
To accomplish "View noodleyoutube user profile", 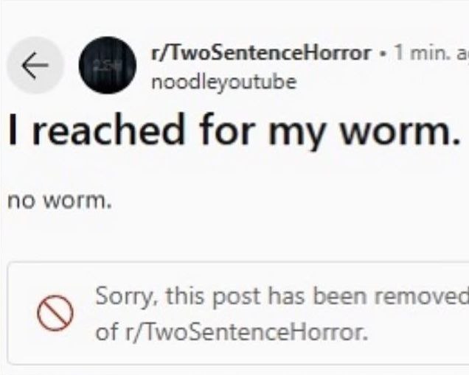I will [223, 83].
